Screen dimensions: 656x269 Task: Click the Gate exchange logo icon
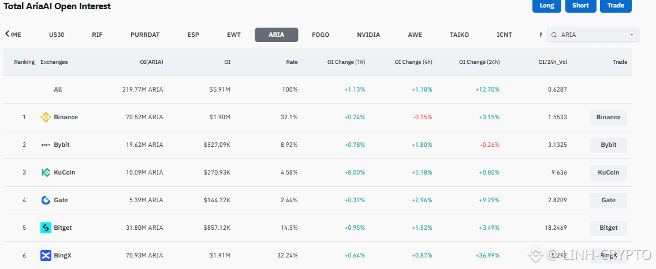coord(46,200)
